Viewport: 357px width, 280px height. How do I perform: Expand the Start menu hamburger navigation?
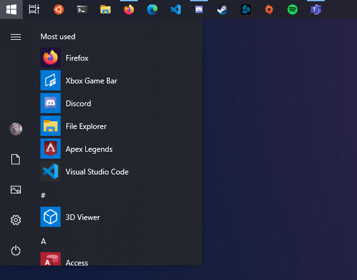coord(16,37)
